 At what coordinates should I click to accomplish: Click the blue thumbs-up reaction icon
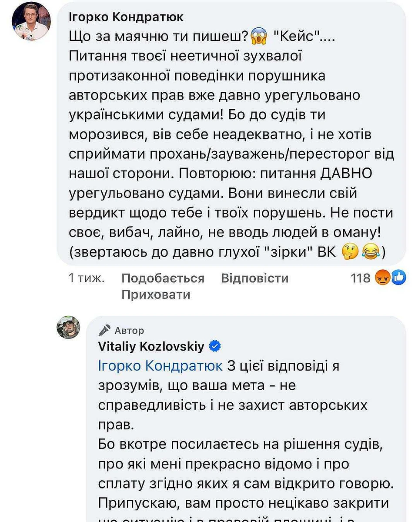(x=398, y=278)
